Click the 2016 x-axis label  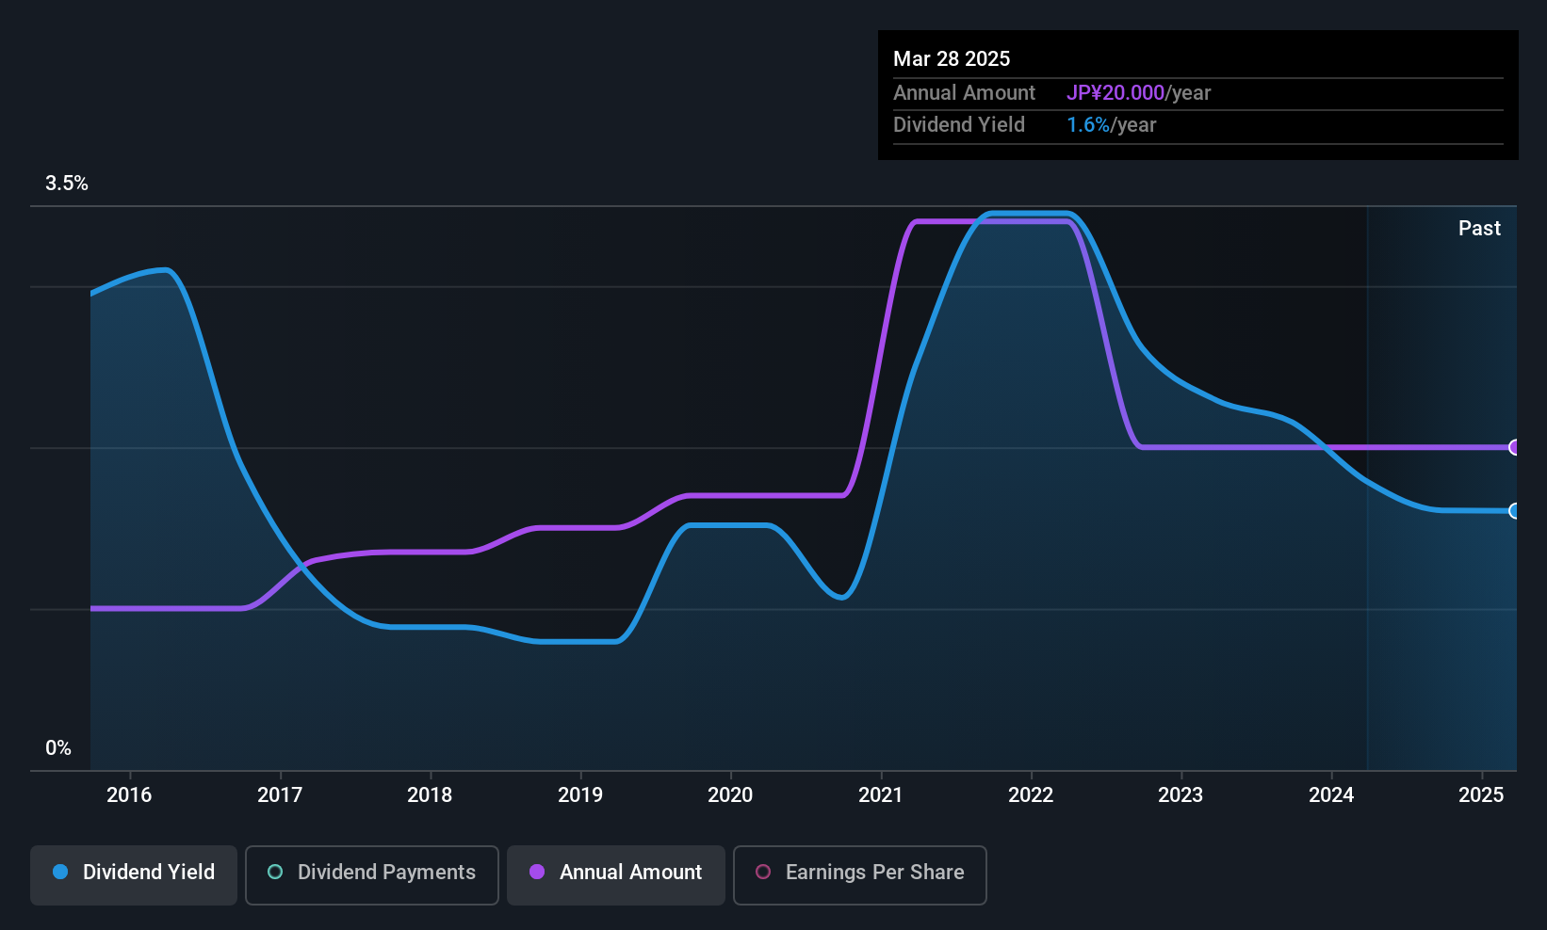pyautogui.click(x=129, y=794)
